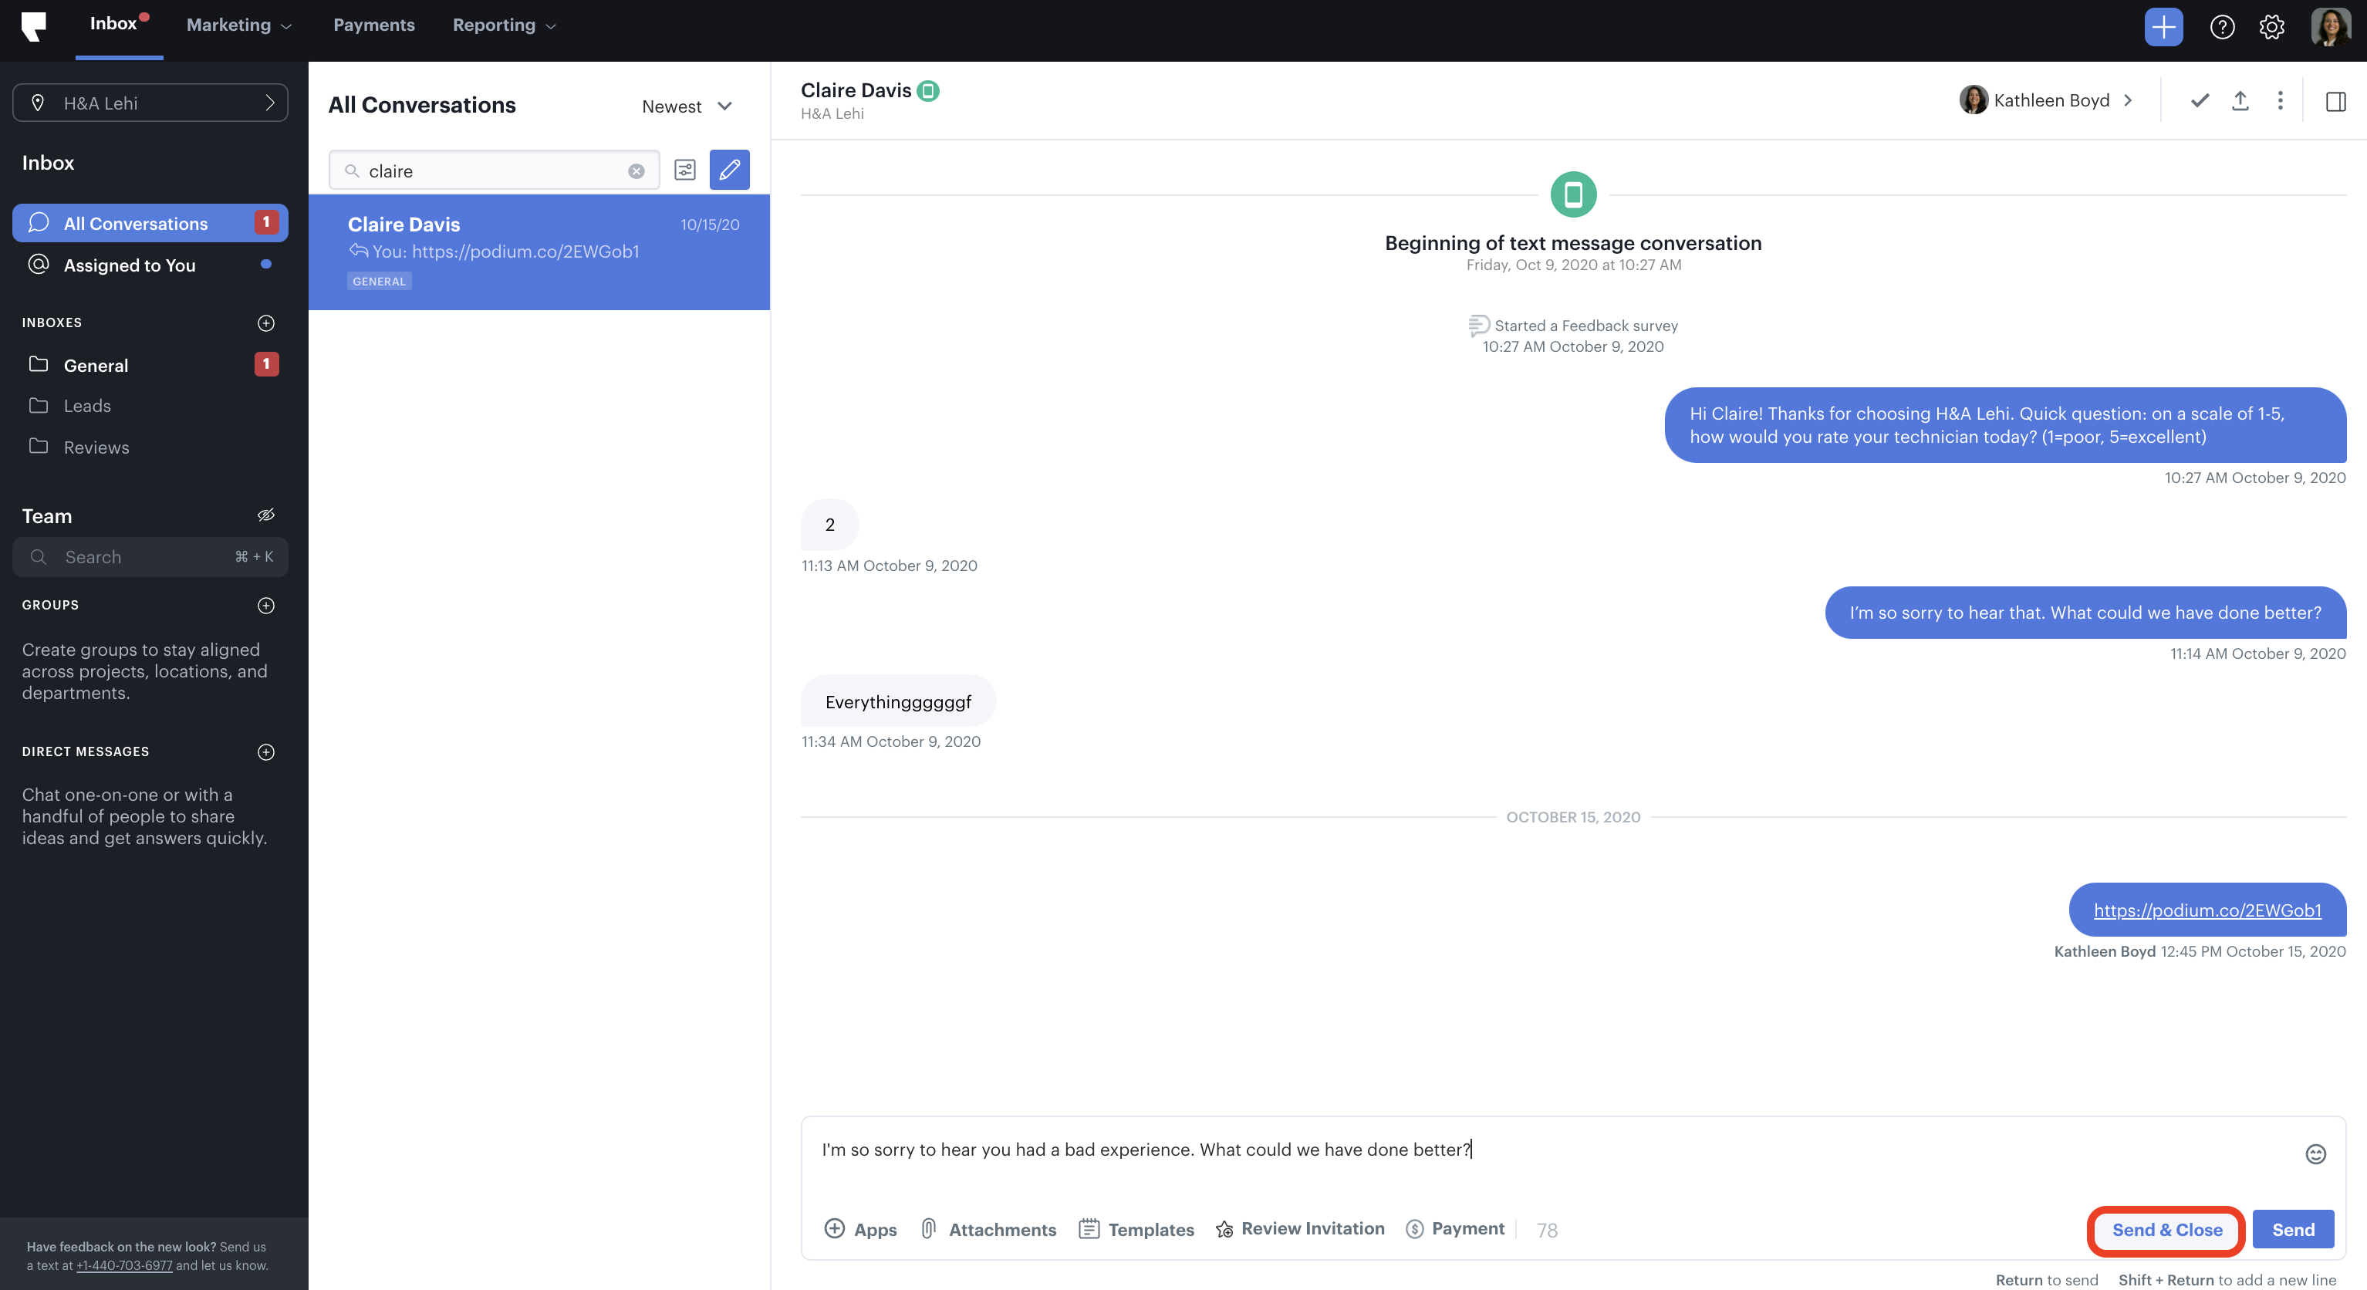The image size is (2367, 1290).
Task: Expand the H&A Lehi location selector
Action: tap(150, 103)
